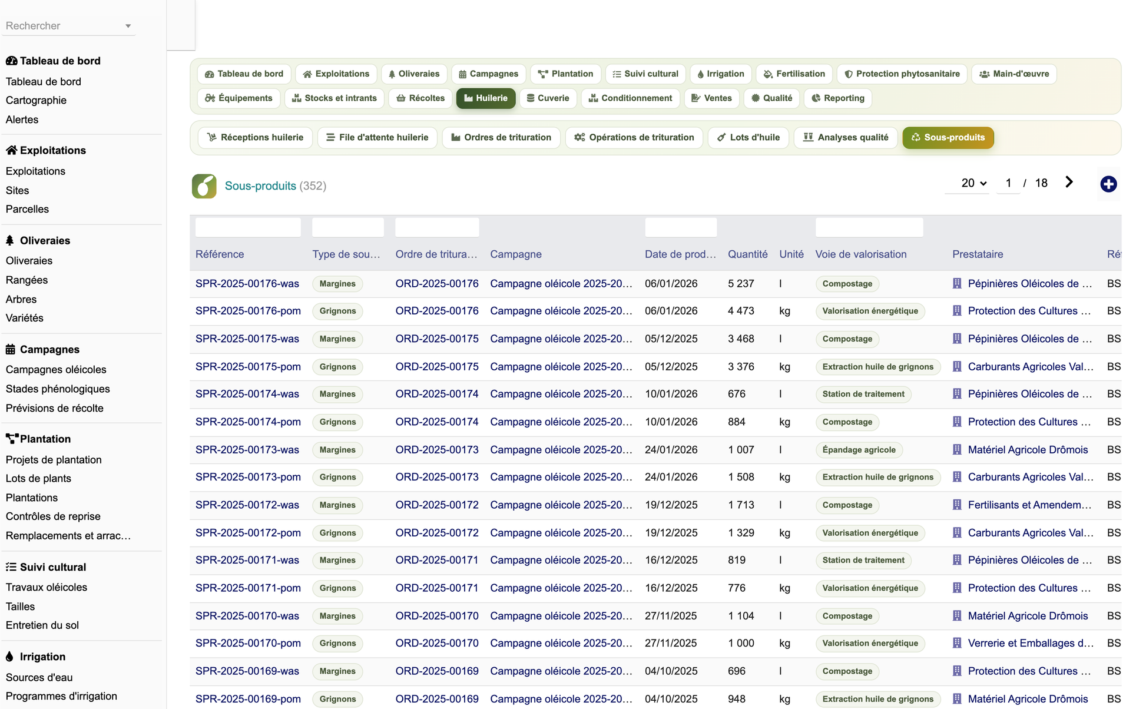Click the Exploitations house icon in sidebar
The width and height of the screenshot is (1146, 709).
pos(11,150)
